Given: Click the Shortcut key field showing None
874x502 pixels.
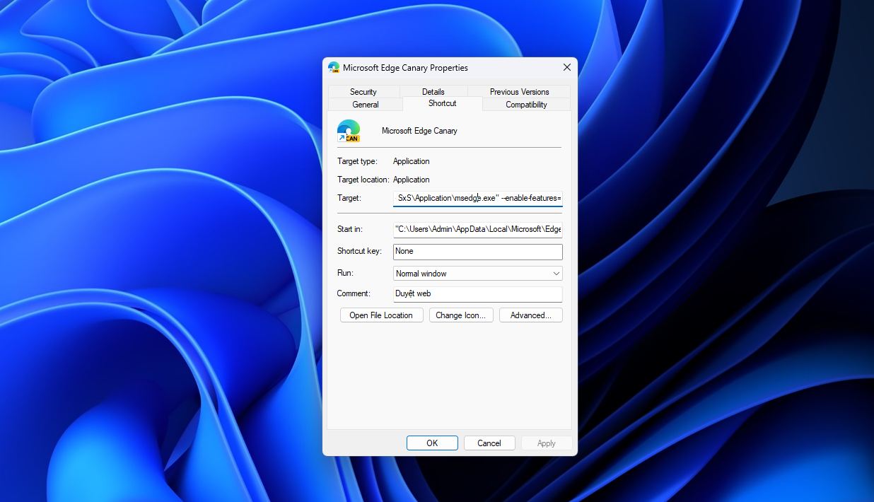Looking at the screenshot, I should pos(478,252).
